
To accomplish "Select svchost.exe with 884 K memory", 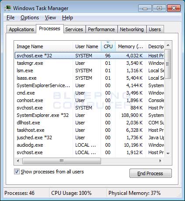I will pyautogui.click(x=89, y=108).
